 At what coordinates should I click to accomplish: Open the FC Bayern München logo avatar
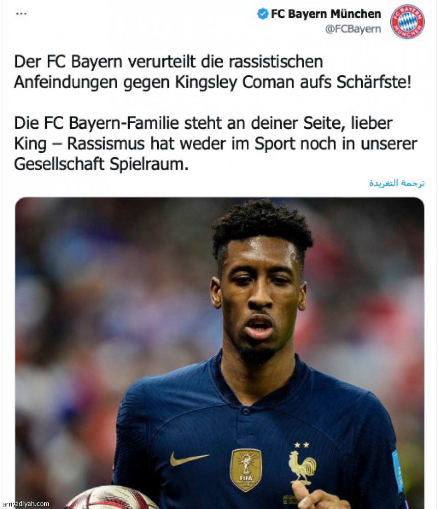tap(407, 22)
